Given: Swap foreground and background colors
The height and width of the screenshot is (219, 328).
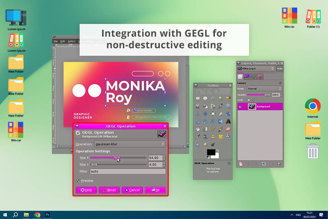Looking at the screenshot, I should coord(217,151).
